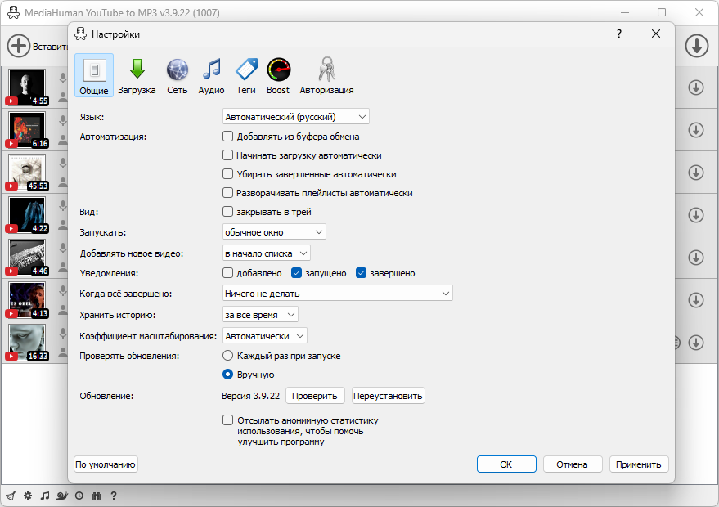The height and width of the screenshot is (507, 719).
Task: Confirm settings with OK button
Action: 506,464
